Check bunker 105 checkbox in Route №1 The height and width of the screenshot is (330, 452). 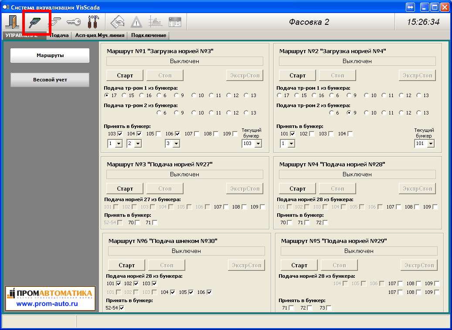point(158,134)
